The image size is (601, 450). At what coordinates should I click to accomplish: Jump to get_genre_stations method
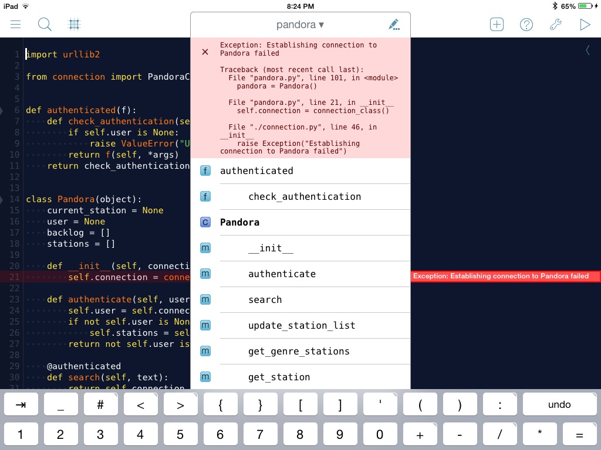(300, 352)
